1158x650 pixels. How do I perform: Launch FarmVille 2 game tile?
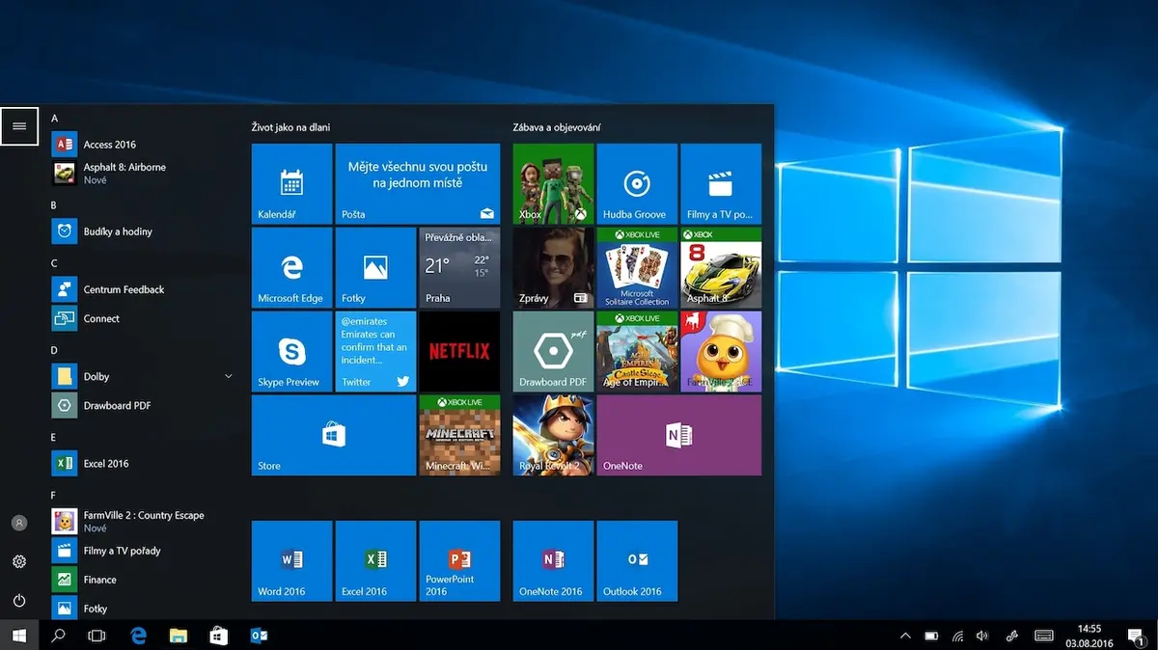click(x=721, y=352)
